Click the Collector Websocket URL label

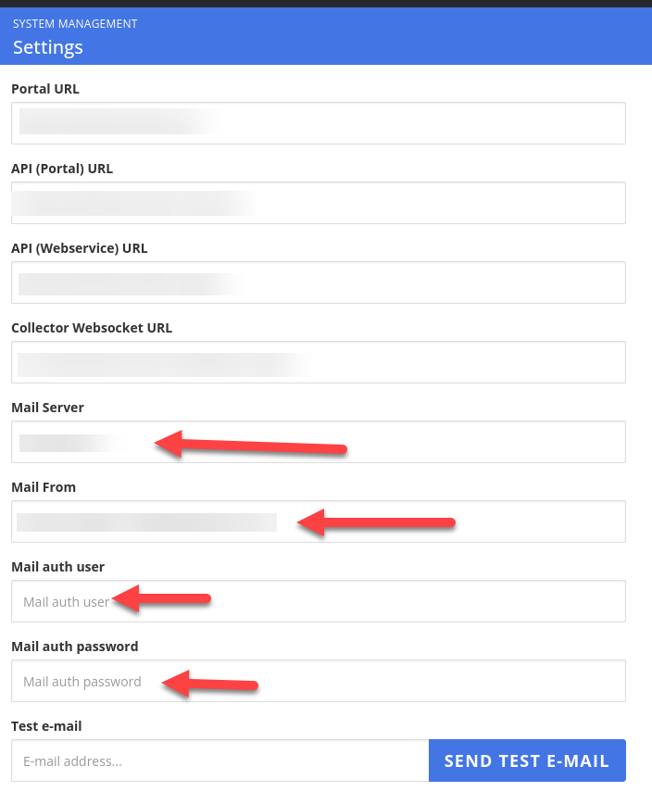tap(92, 328)
